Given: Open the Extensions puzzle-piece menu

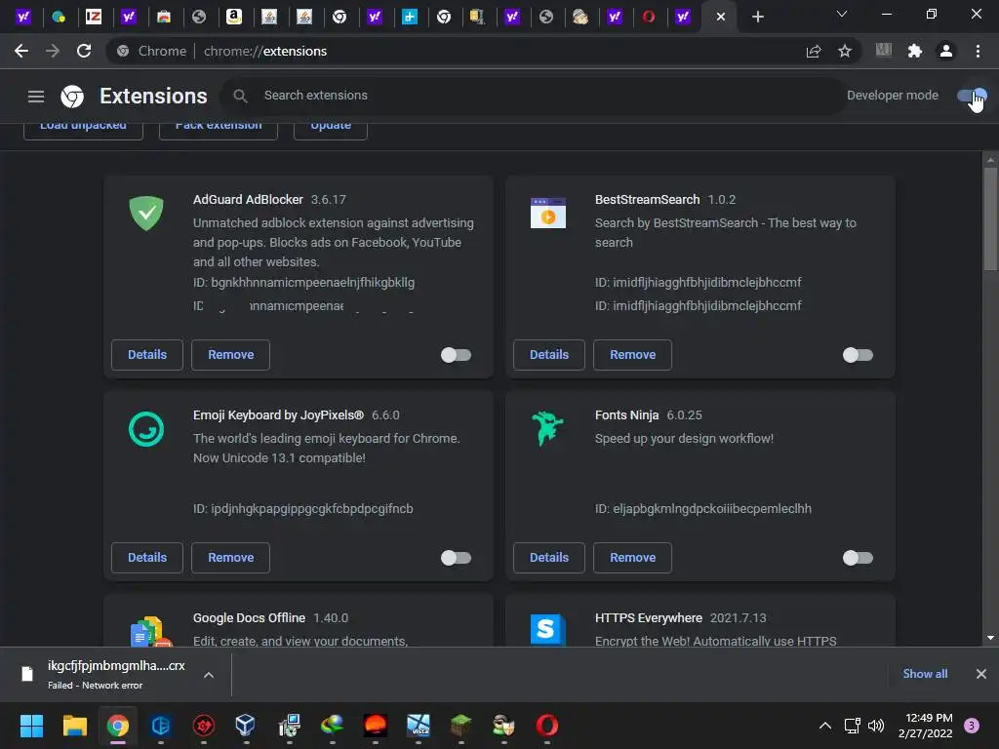Looking at the screenshot, I should tap(915, 51).
